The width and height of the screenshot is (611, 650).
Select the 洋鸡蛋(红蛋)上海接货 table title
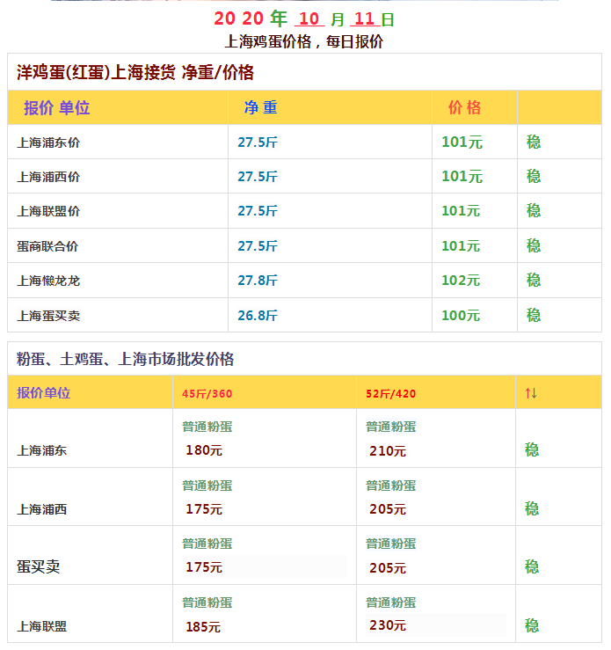click(x=135, y=72)
